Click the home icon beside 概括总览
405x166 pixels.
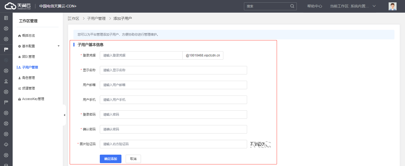(20, 36)
